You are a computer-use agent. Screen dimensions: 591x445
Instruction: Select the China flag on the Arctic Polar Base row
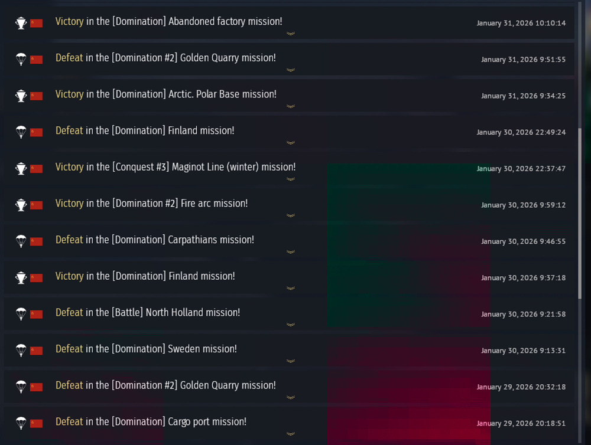pos(37,94)
